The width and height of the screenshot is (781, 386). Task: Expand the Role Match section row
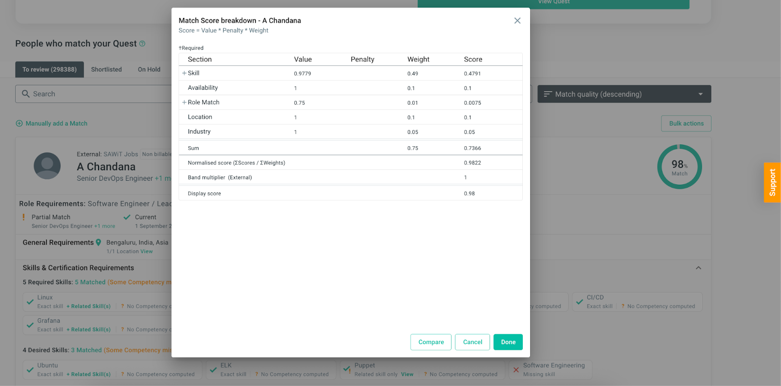click(x=185, y=102)
